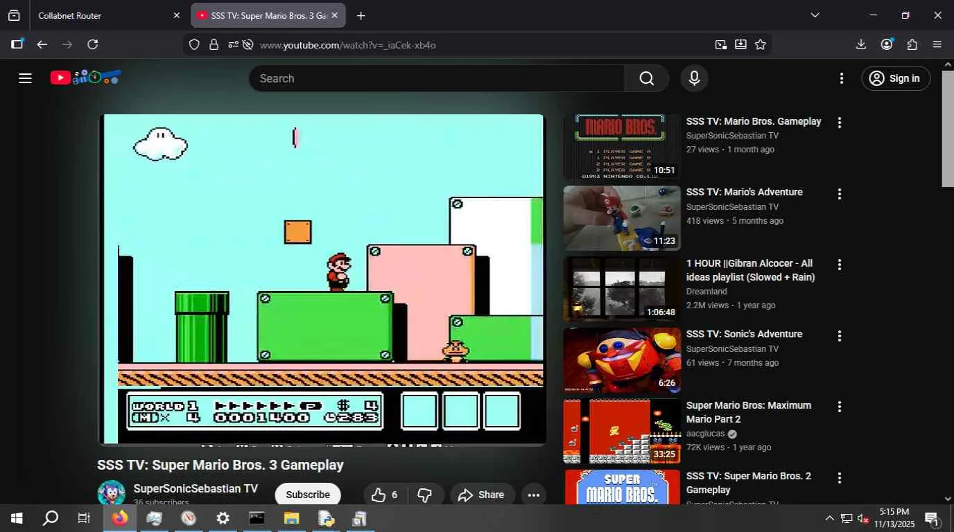Open the Sonic's Adventure video thumbnail
The height and width of the screenshot is (532, 954).
pyautogui.click(x=622, y=360)
